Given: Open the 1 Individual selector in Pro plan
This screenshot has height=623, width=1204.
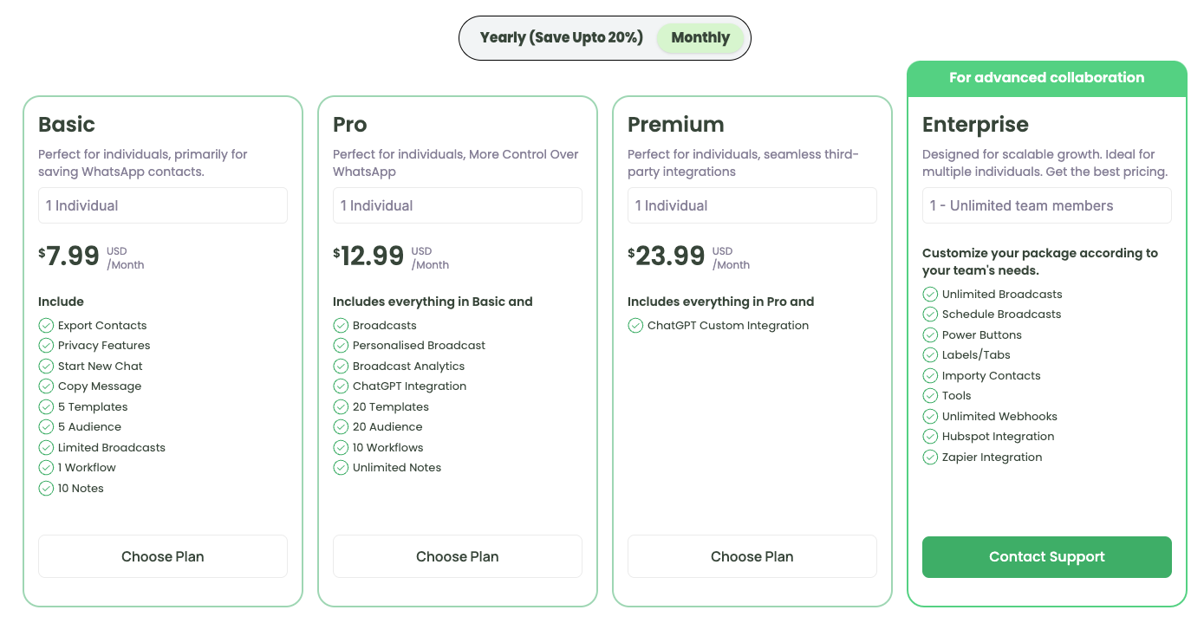Looking at the screenshot, I should pos(457,205).
